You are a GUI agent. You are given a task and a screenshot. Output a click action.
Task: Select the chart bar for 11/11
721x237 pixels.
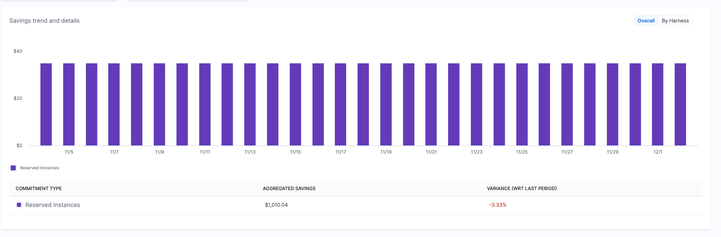[x=205, y=104]
